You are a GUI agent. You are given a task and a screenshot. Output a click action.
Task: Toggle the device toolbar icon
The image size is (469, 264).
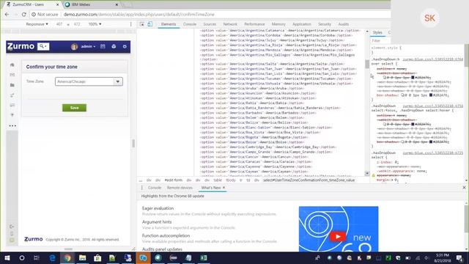(149, 24)
